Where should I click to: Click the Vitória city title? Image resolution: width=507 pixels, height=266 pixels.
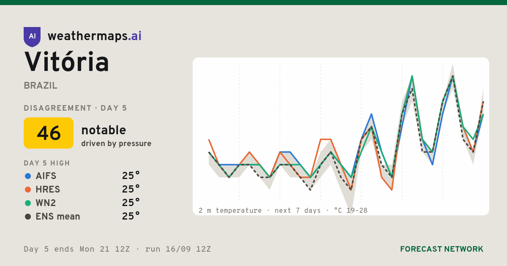click(67, 62)
